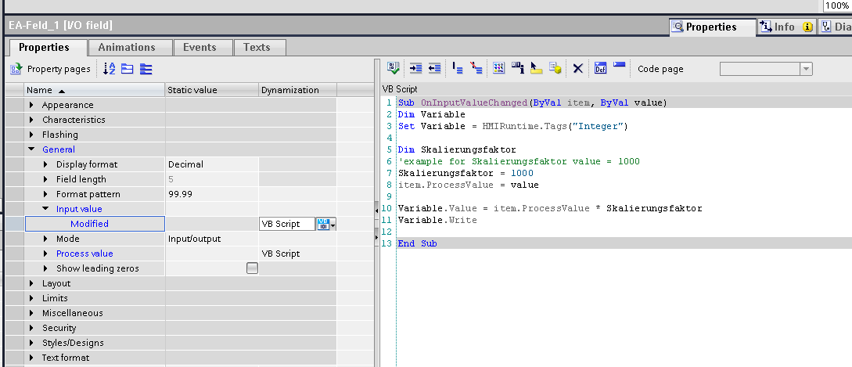Toggle the Show leading zeros checkbox

pos(252,268)
